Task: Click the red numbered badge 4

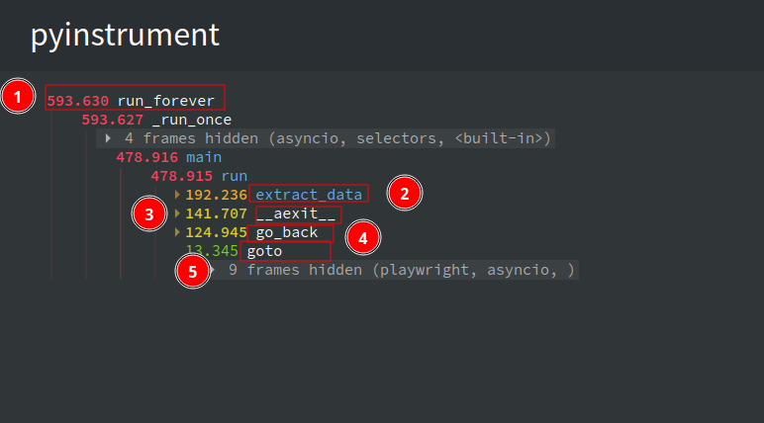Action: point(363,237)
